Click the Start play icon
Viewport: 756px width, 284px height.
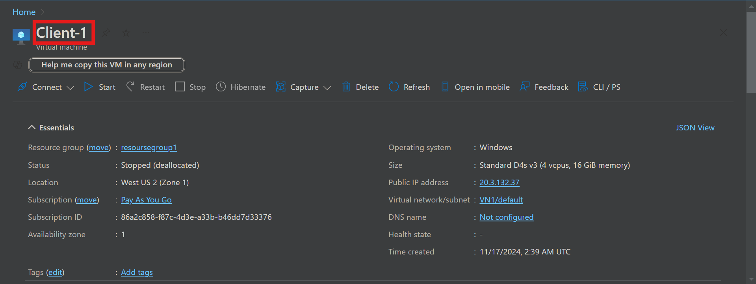click(89, 87)
